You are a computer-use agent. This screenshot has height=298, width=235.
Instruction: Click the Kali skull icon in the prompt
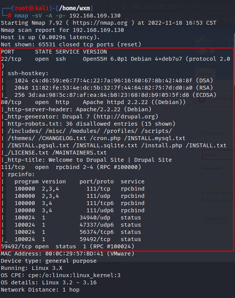coord(32,8)
